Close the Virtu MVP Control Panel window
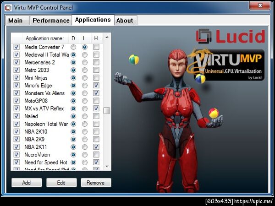Image resolution: width=275 pixels, height=206 pixels. pos(260,6)
